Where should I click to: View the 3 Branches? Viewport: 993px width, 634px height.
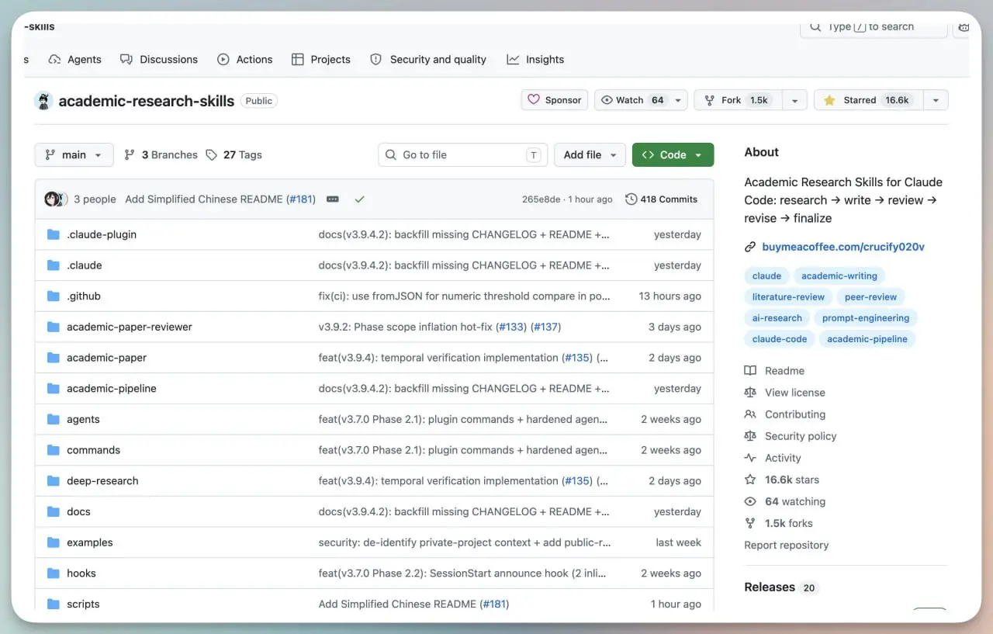point(161,154)
